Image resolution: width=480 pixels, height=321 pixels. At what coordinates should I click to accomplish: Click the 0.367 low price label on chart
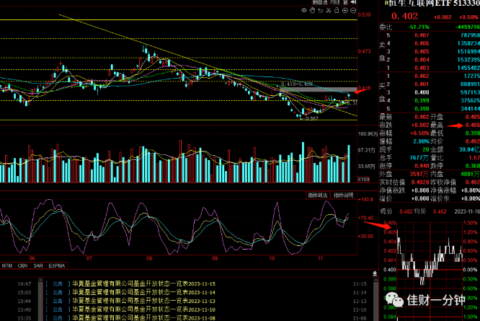[x=311, y=118]
